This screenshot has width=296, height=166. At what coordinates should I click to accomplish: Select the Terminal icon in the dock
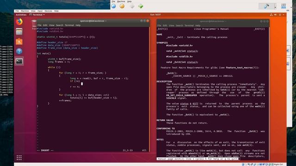tap(19, 61)
